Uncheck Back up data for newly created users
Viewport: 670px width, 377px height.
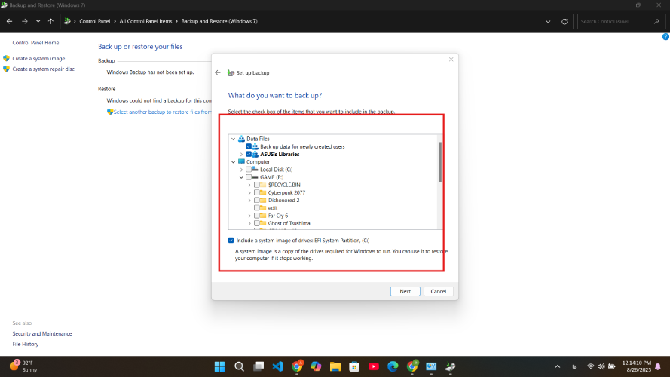coord(249,146)
